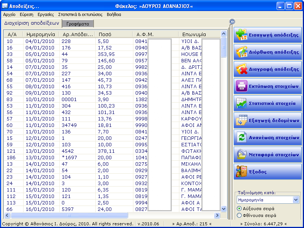This screenshot has height=228, width=304.
Task: Sort by clicking the Α/Α column header
Action: tap(13, 34)
